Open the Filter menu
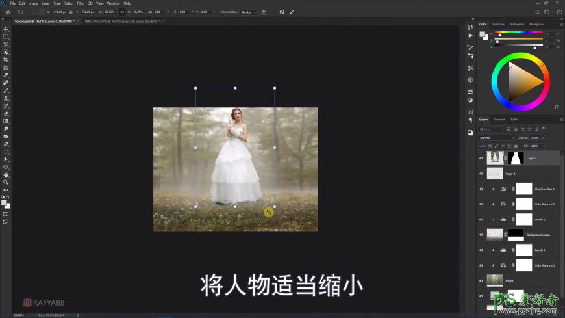 point(81,3)
